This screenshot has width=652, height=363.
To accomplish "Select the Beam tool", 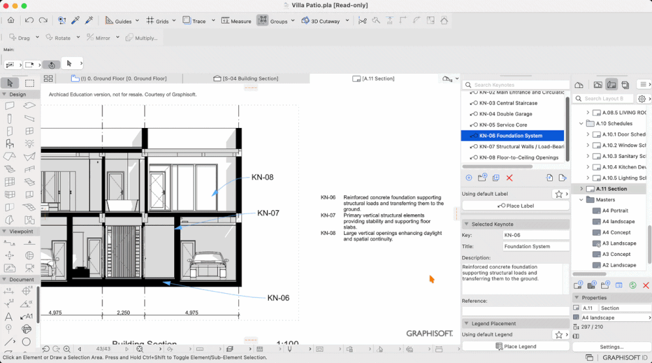I will (29, 119).
